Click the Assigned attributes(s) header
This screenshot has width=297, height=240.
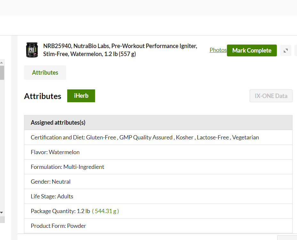click(x=158, y=123)
